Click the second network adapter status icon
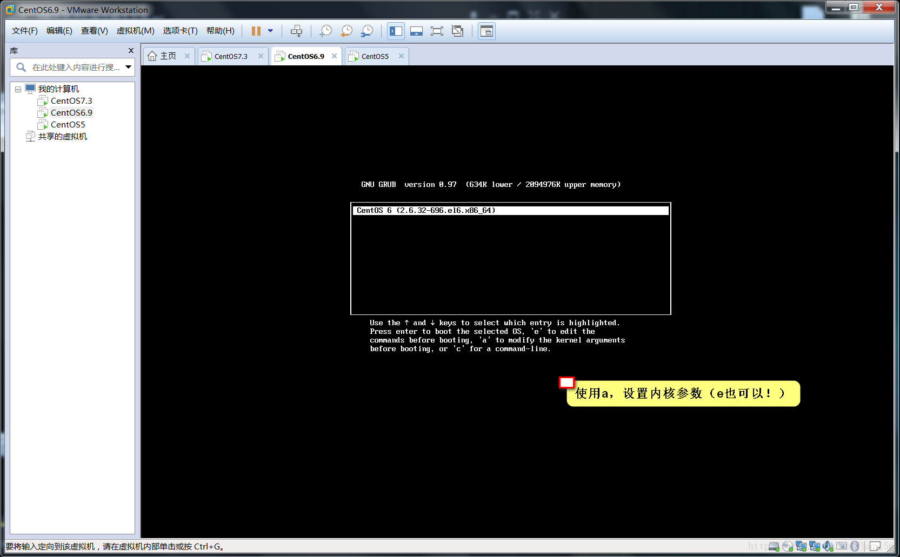This screenshot has width=900, height=557. (x=815, y=546)
